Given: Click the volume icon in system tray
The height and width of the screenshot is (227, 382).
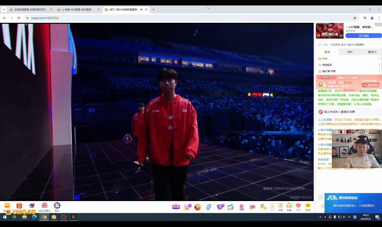Looking at the screenshot, I should 344,217.
